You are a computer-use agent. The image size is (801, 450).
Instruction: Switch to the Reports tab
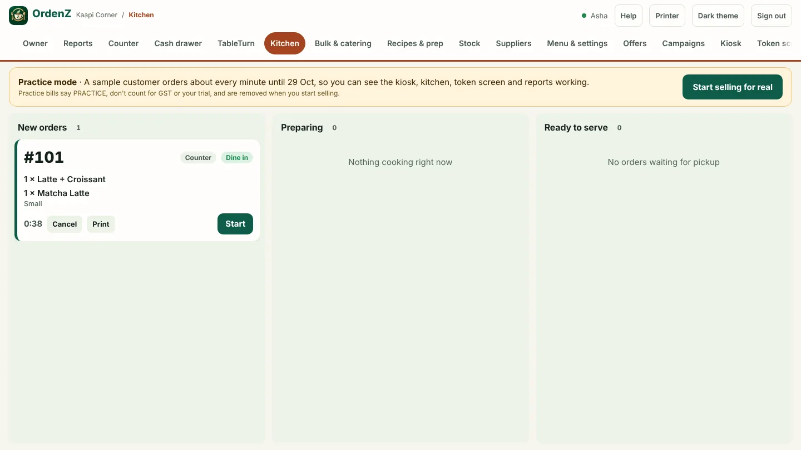click(78, 43)
